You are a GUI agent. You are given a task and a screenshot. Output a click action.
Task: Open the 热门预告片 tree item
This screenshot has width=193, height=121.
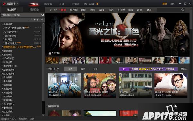click(9, 104)
